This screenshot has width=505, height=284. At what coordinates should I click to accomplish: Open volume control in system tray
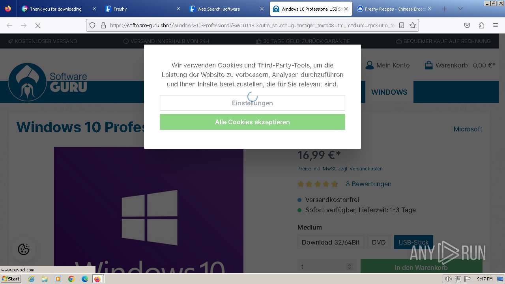pyautogui.click(x=448, y=279)
